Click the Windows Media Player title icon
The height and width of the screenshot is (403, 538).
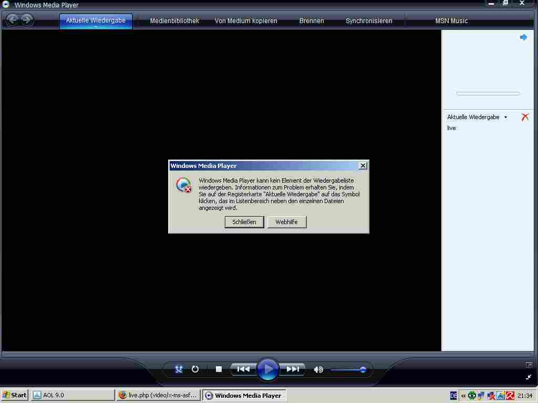6,4
